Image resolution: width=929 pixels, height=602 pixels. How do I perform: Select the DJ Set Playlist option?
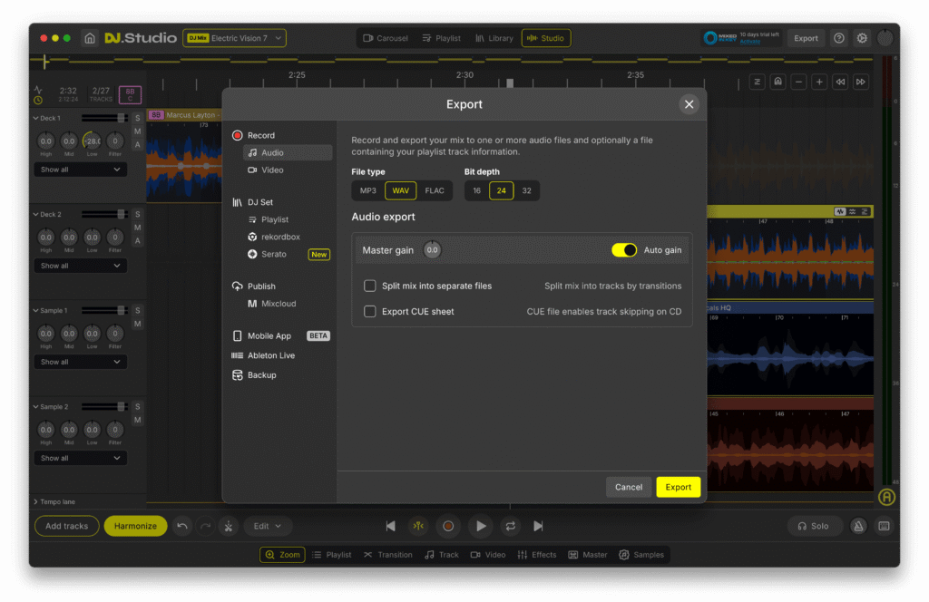click(269, 219)
